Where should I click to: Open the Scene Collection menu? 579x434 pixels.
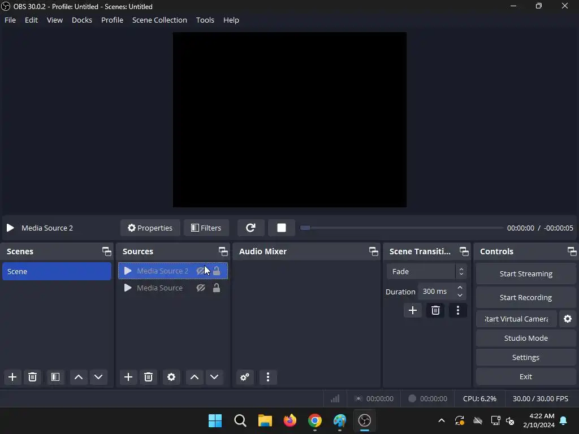click(159, 20)
